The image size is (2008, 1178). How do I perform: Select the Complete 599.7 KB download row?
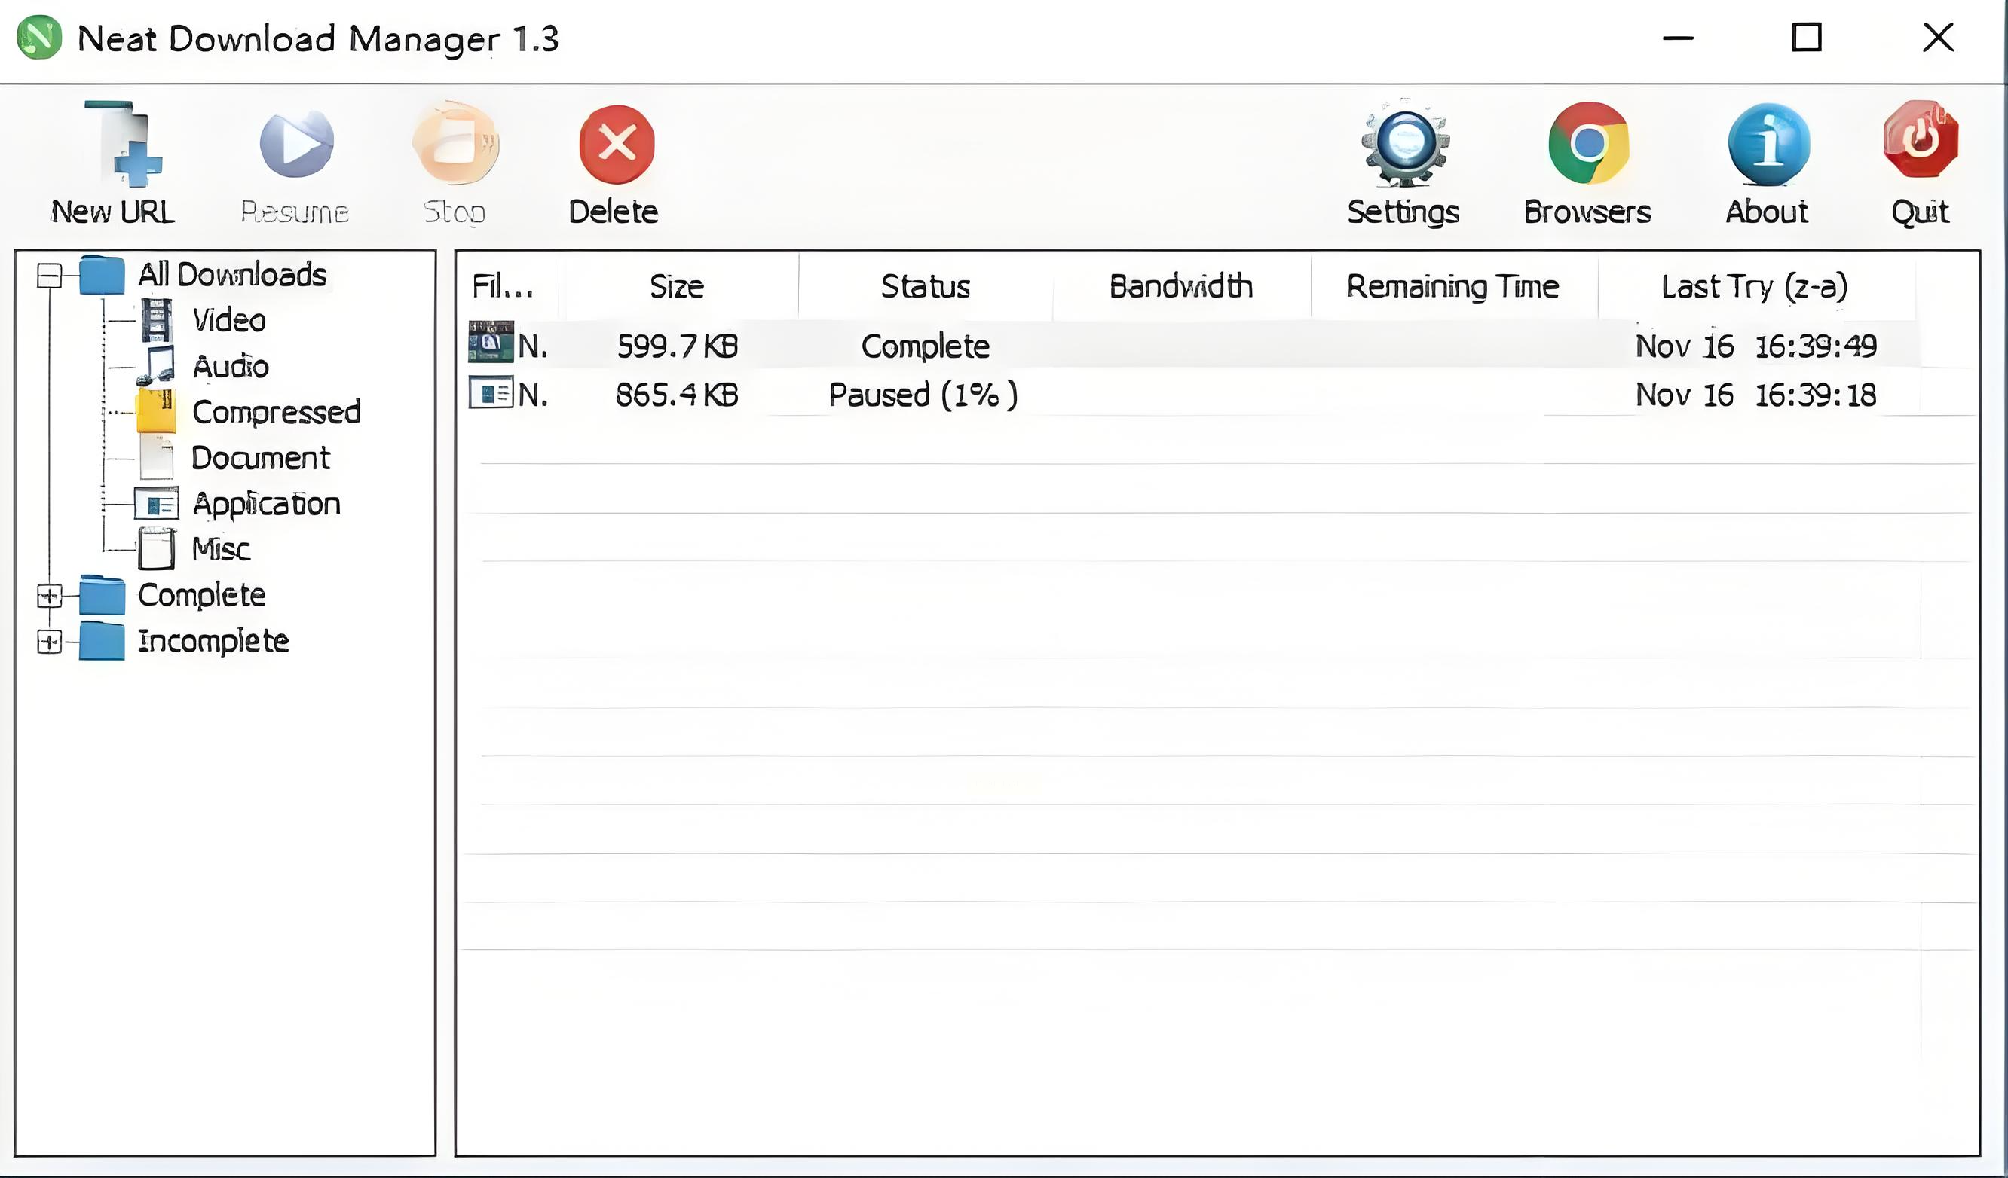coord(924,346)
